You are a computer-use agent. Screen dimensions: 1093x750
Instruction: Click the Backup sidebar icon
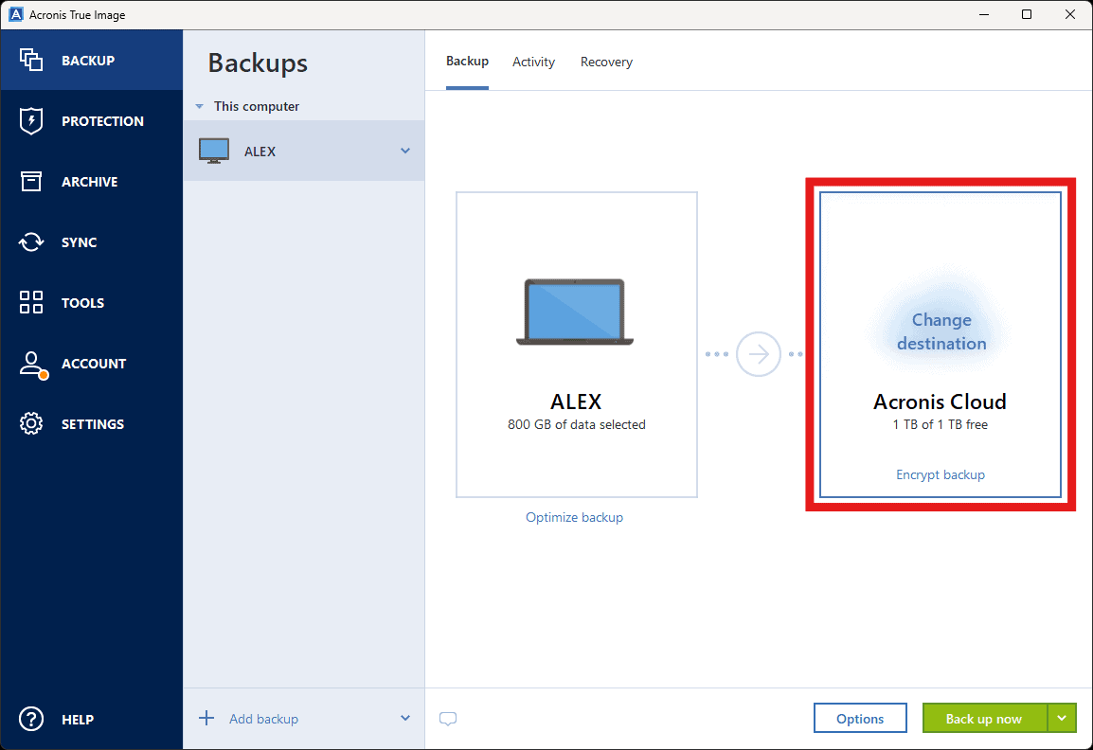coord(31,61)
